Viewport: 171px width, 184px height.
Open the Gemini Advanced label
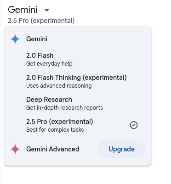coord(53,149)
